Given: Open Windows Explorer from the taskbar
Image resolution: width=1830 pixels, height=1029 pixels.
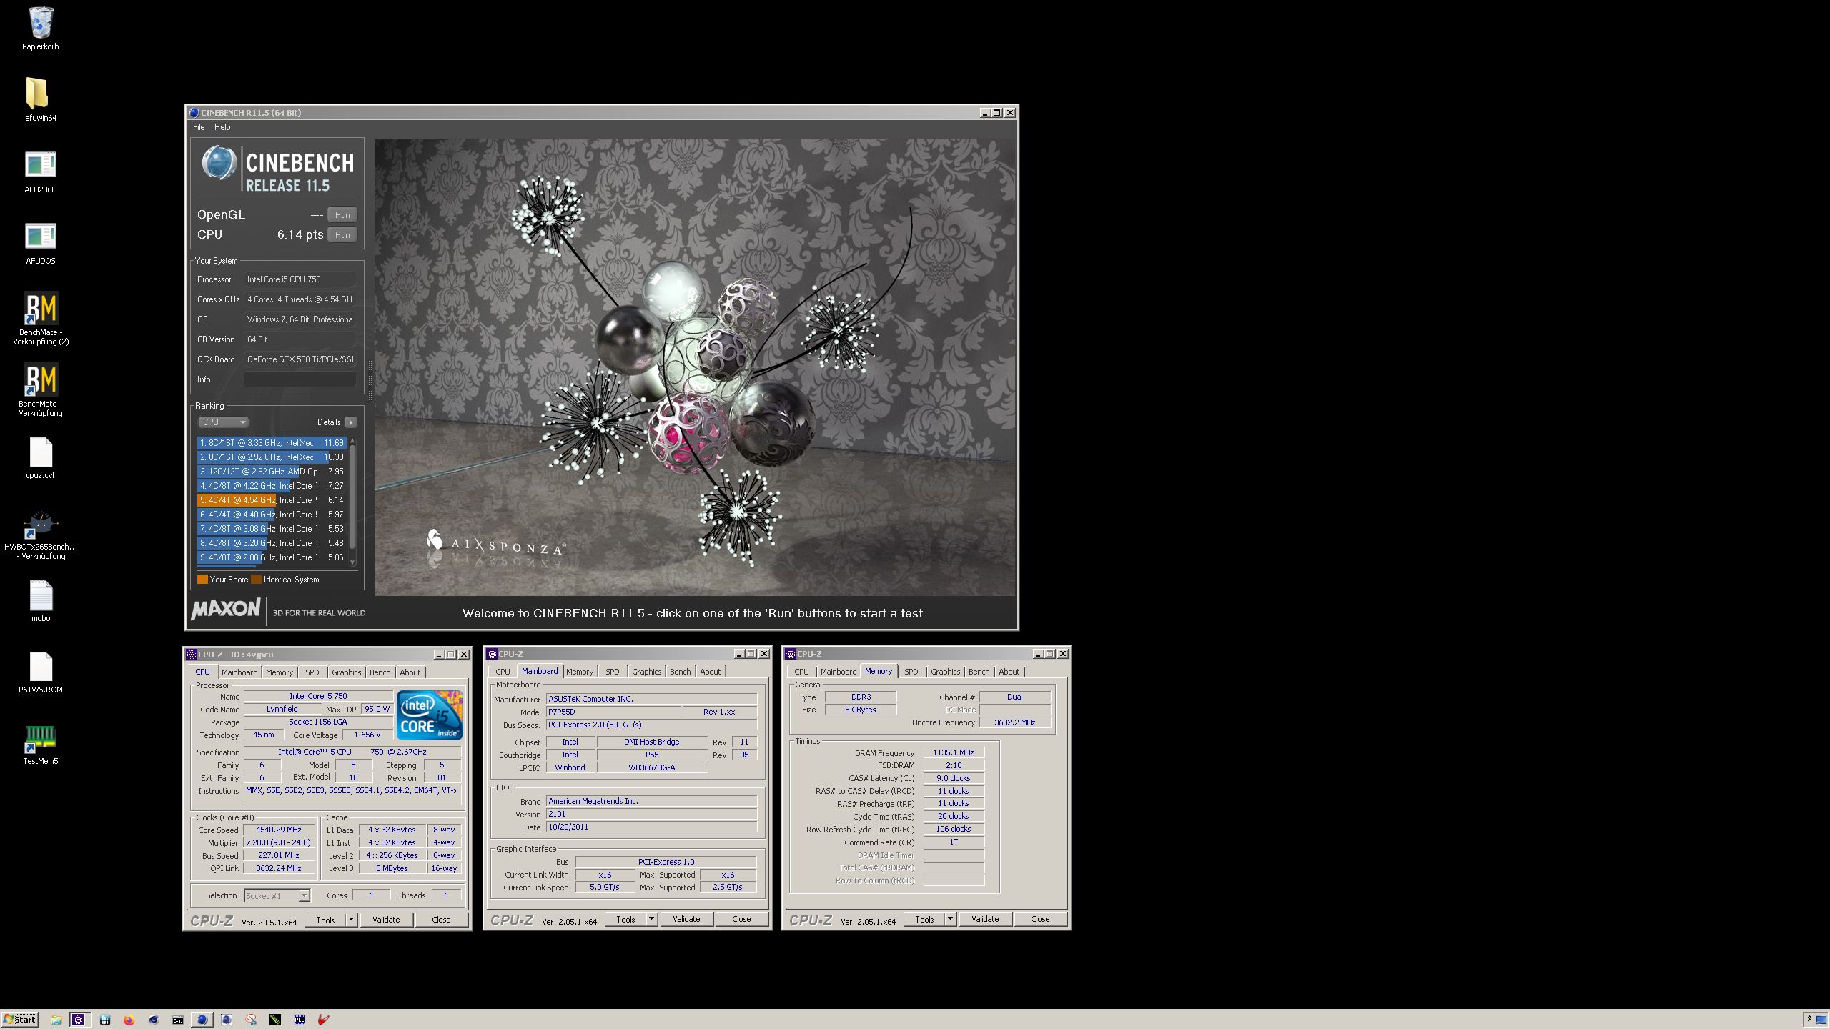Looking at the screenshot, I should [x=56, y=1020].
